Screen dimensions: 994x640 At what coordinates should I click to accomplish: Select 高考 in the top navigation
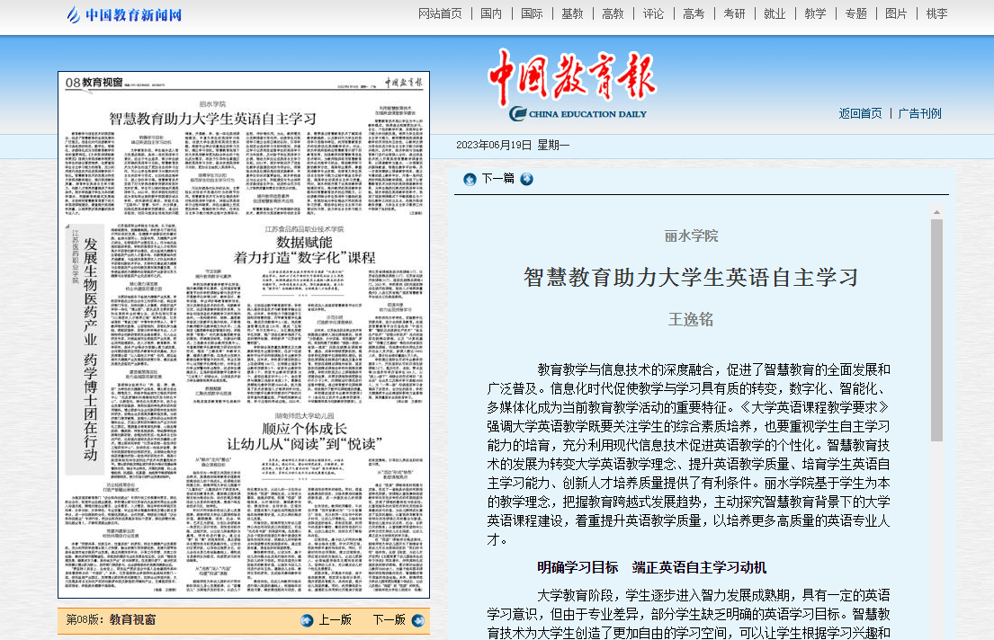pyautogui.click(x=694, y=13)
